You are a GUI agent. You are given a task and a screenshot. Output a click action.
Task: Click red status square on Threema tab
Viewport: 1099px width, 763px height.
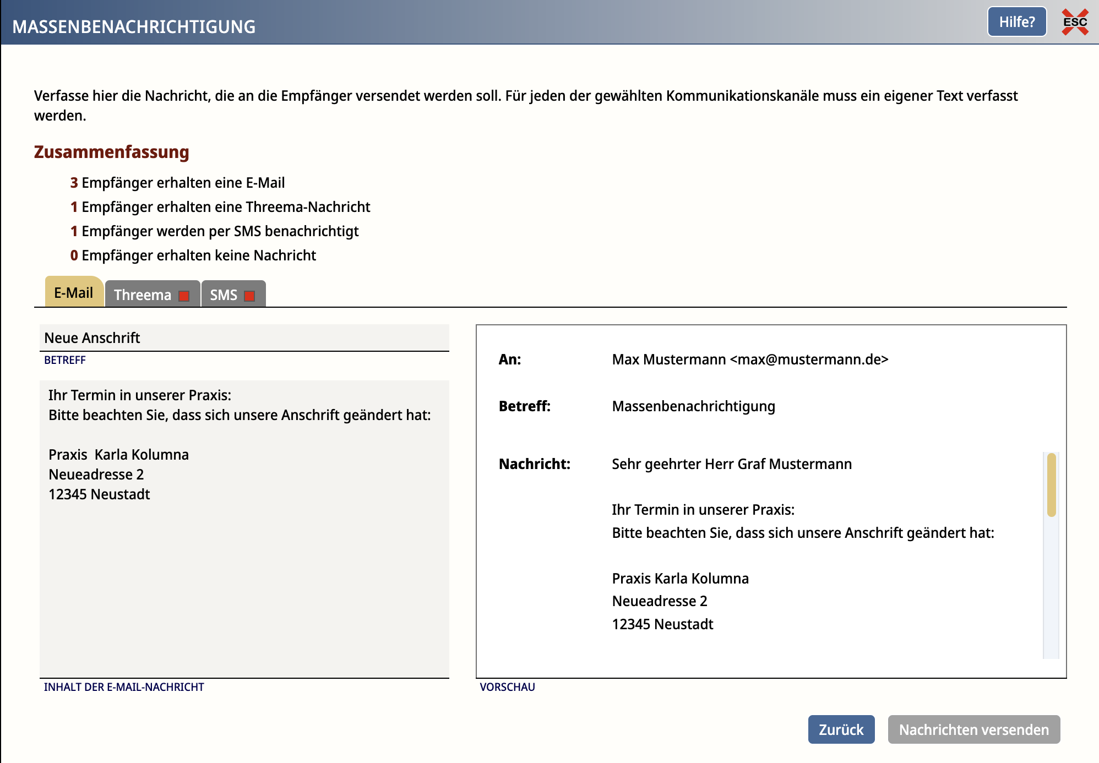pos(184,296)
